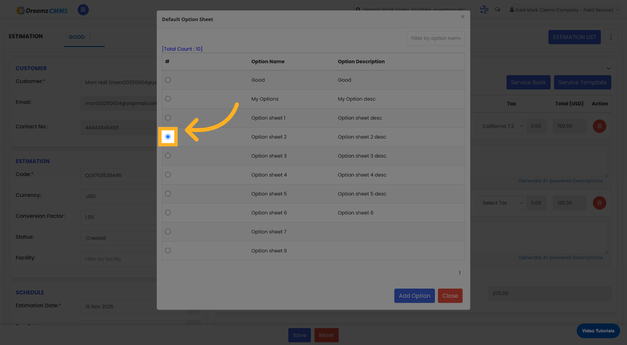Screen dimensions: 627x345
Task: Deselect Option sheet 2 radio button
Action: (x=168, y=137)
